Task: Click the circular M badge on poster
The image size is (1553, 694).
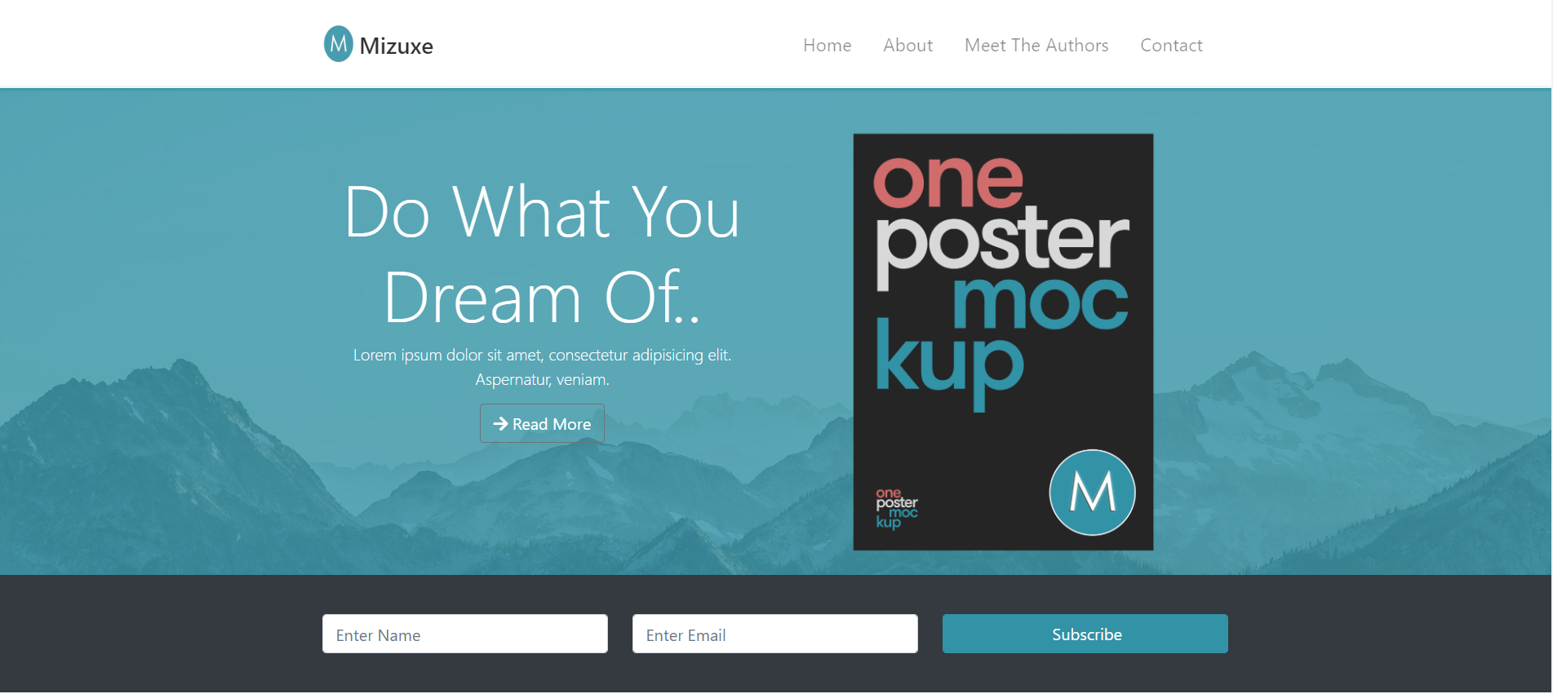Action: 1092,493
